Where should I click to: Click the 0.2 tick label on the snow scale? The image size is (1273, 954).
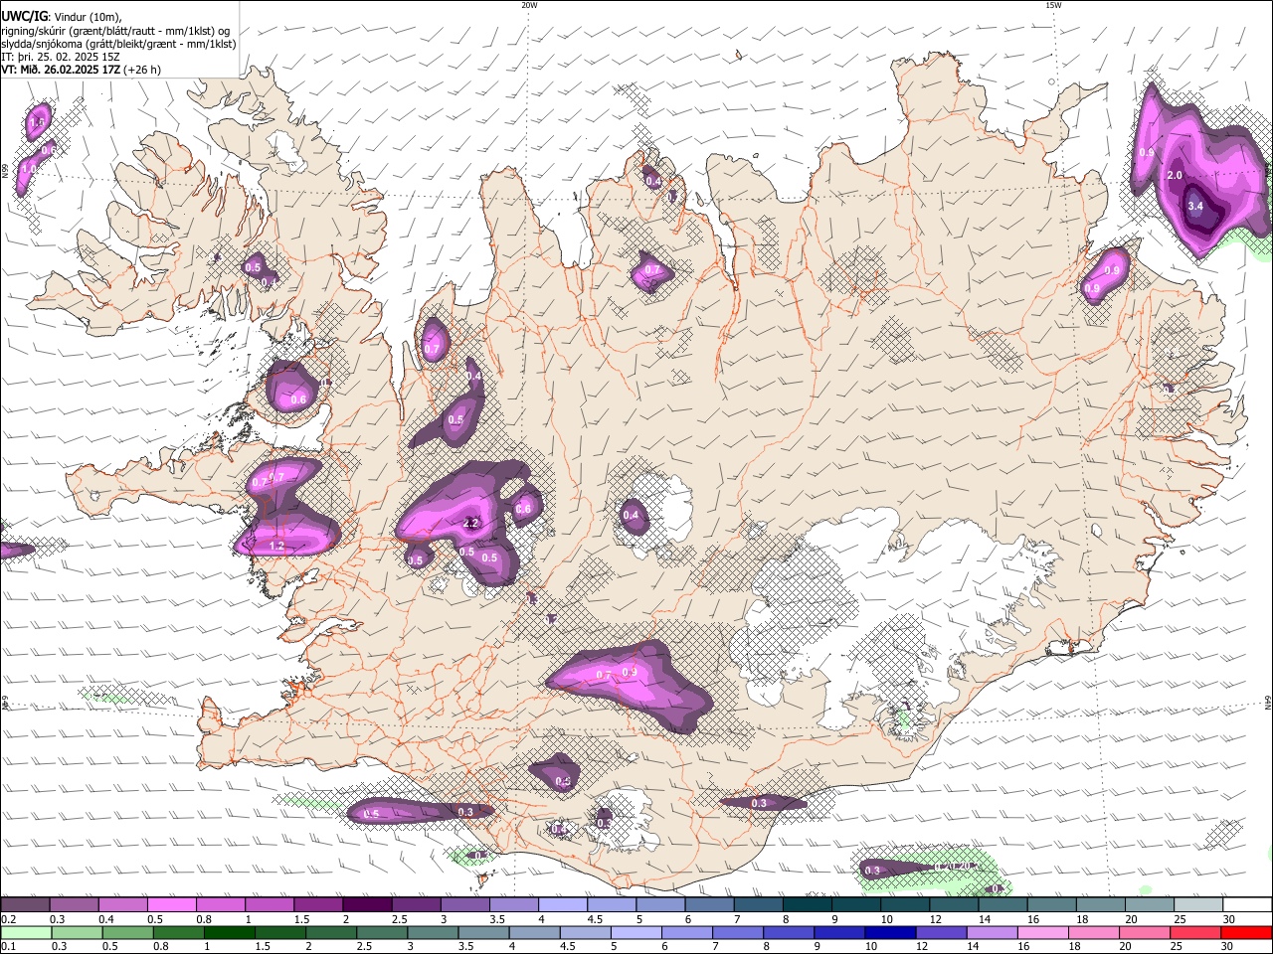click(8, 919)
